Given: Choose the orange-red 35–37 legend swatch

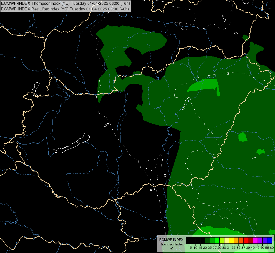Looking at the screenshot, I should [x=241, y=240].
